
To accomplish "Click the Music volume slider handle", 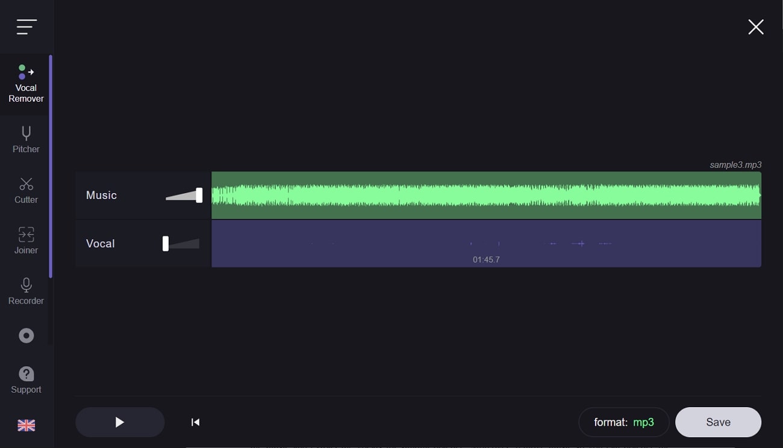I will point(199,195).
